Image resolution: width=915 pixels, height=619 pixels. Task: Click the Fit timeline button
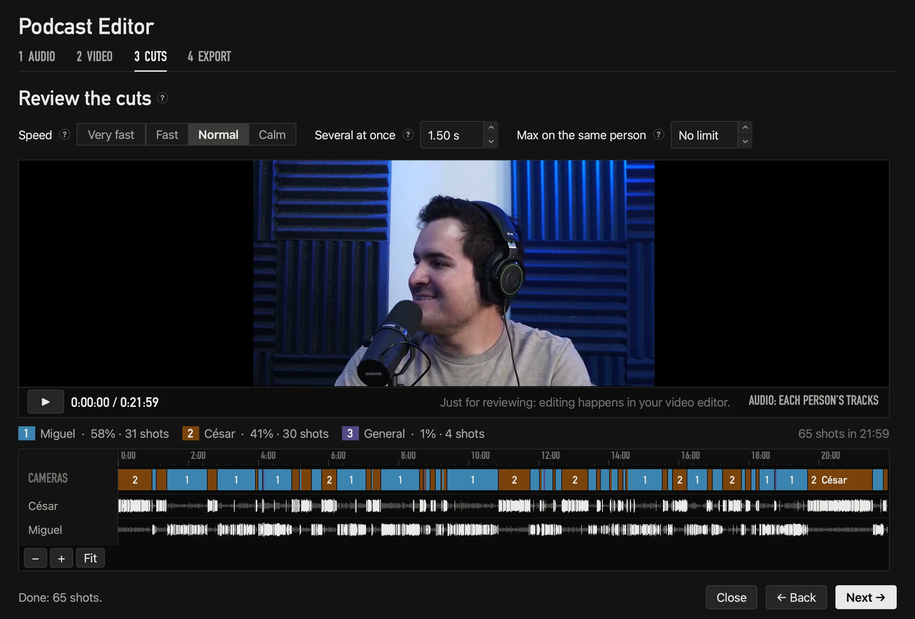[x=90, y=558]
